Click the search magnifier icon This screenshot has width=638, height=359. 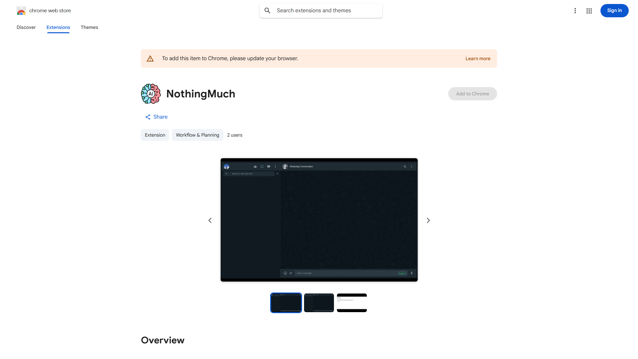coord(267,11)
